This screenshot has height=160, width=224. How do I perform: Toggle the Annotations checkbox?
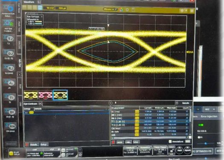(170, 141)
